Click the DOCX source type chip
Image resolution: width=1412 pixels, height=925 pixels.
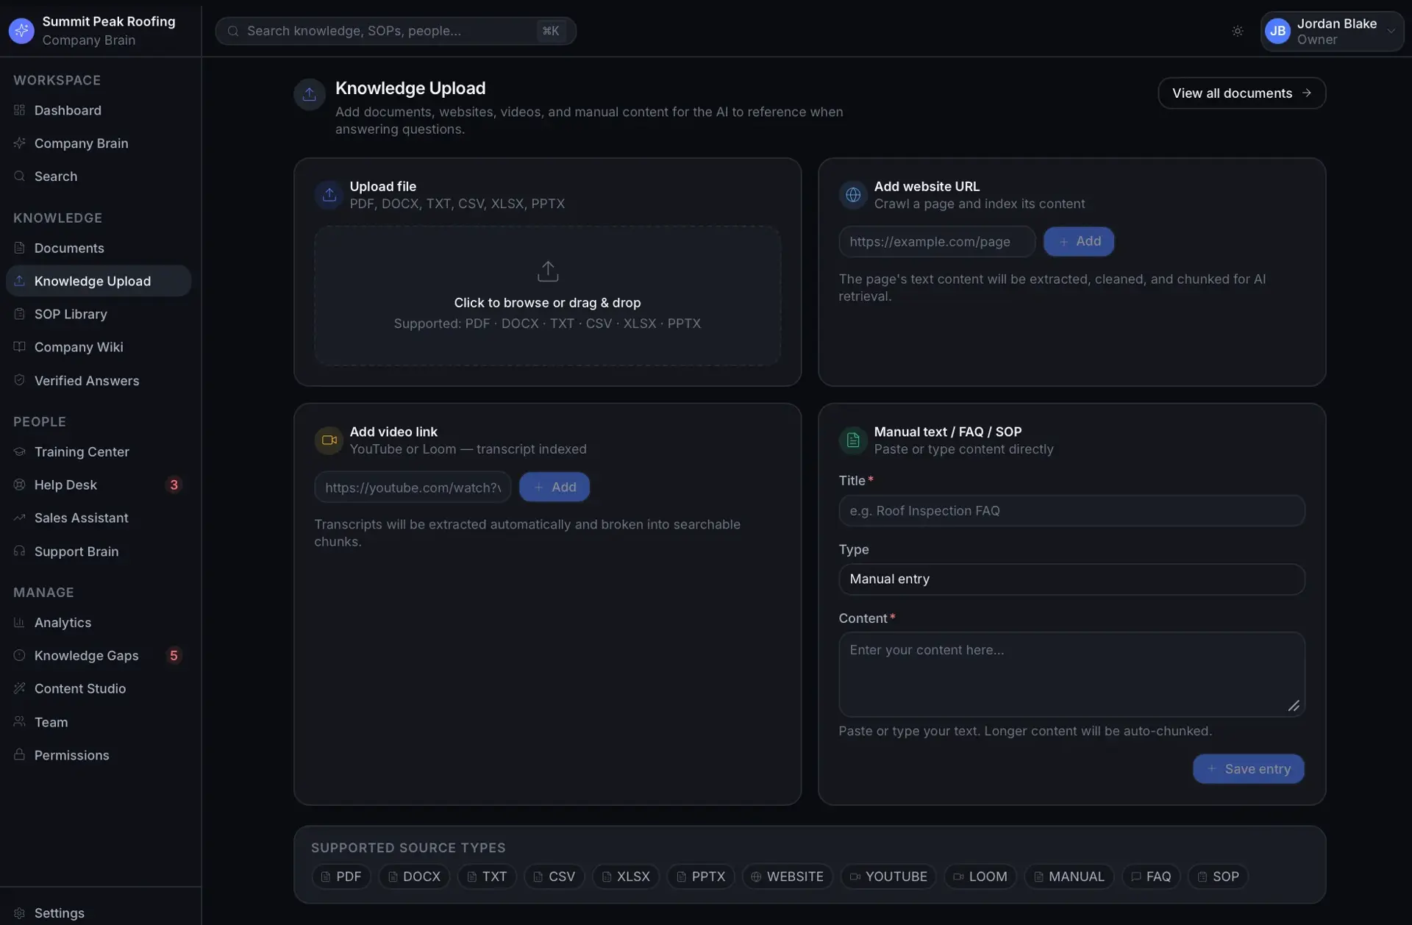tap(414, 876)
